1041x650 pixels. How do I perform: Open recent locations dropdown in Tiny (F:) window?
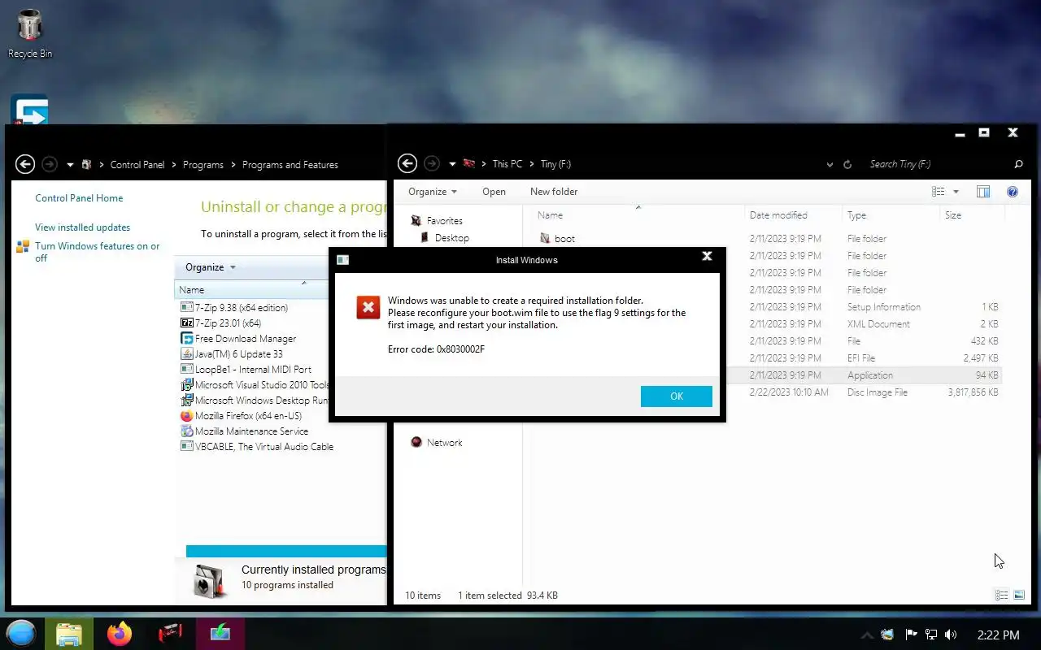tap(452, 165)
